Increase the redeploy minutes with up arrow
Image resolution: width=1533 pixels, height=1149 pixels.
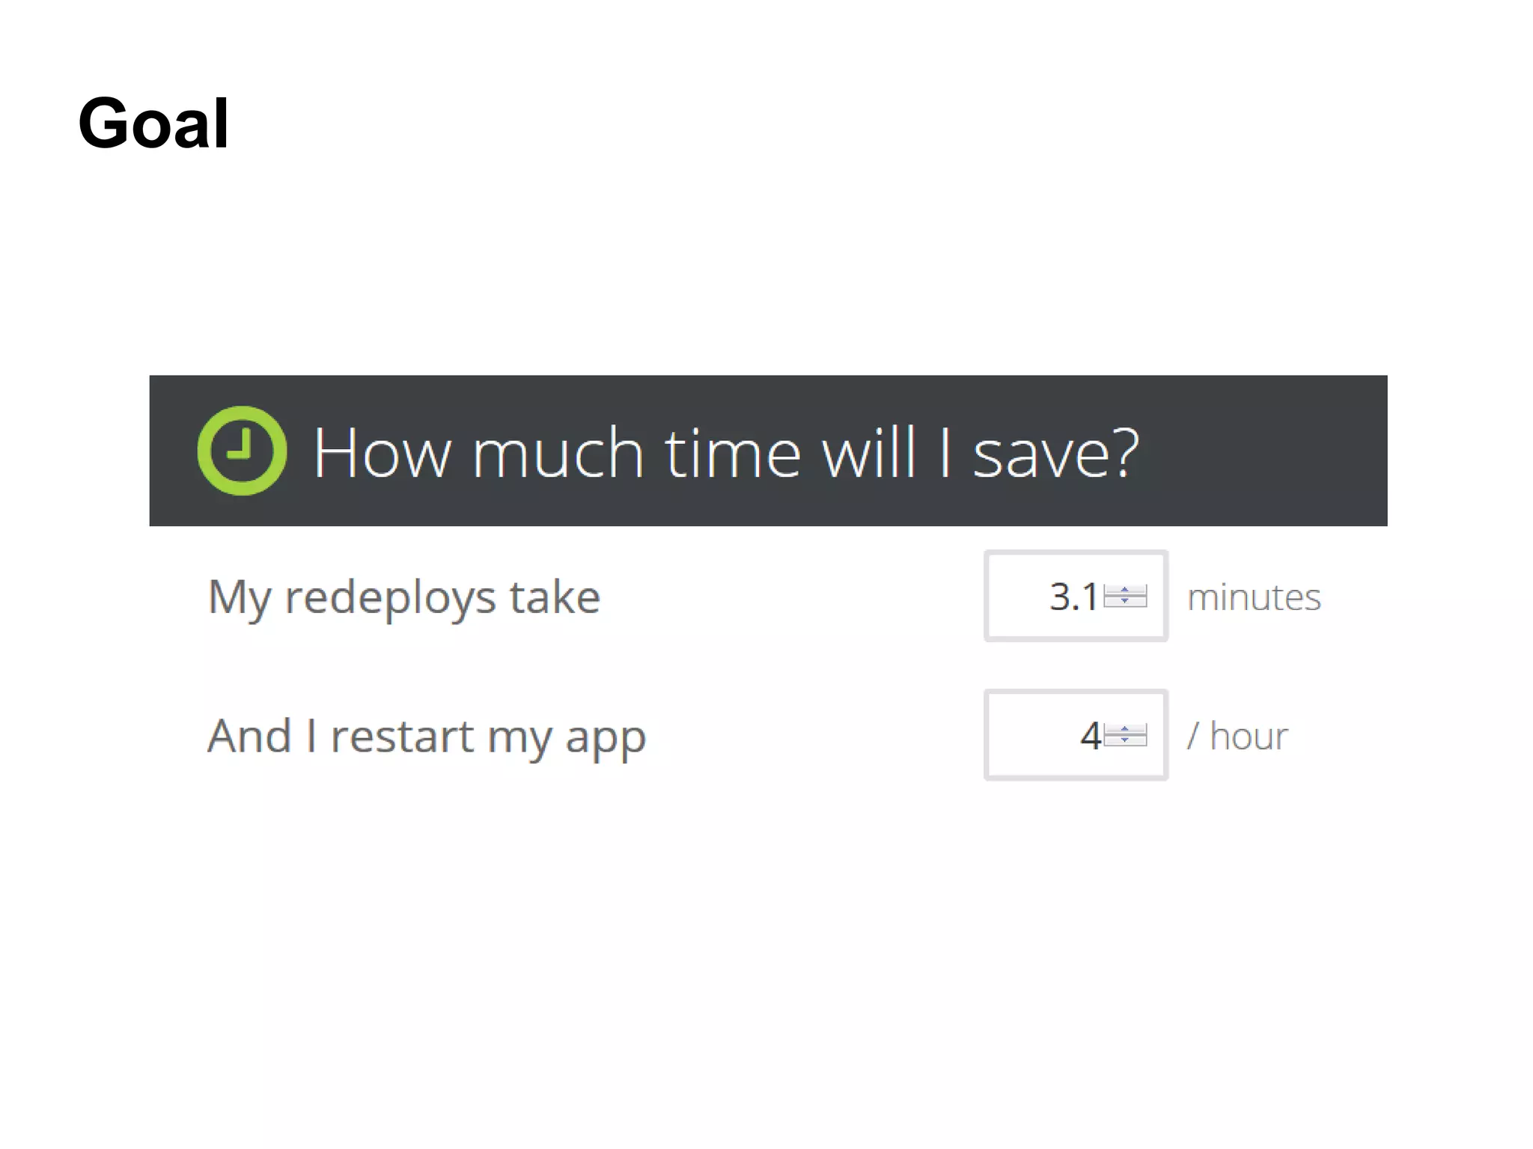click(x=1124, y=591)
